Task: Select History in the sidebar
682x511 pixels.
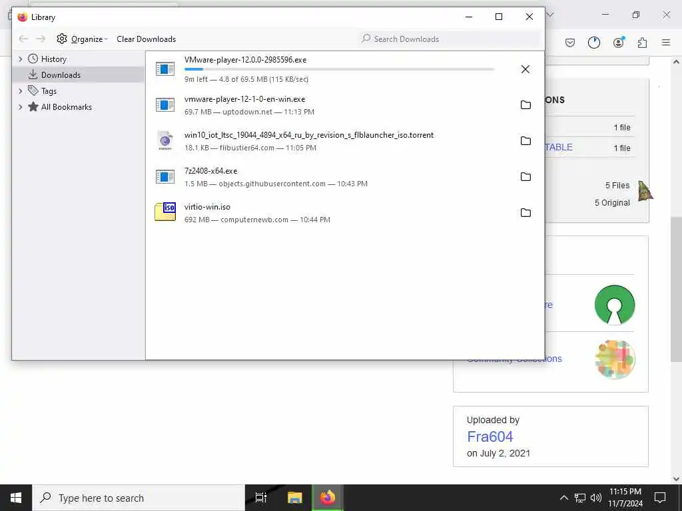Action: coord(53,59)
